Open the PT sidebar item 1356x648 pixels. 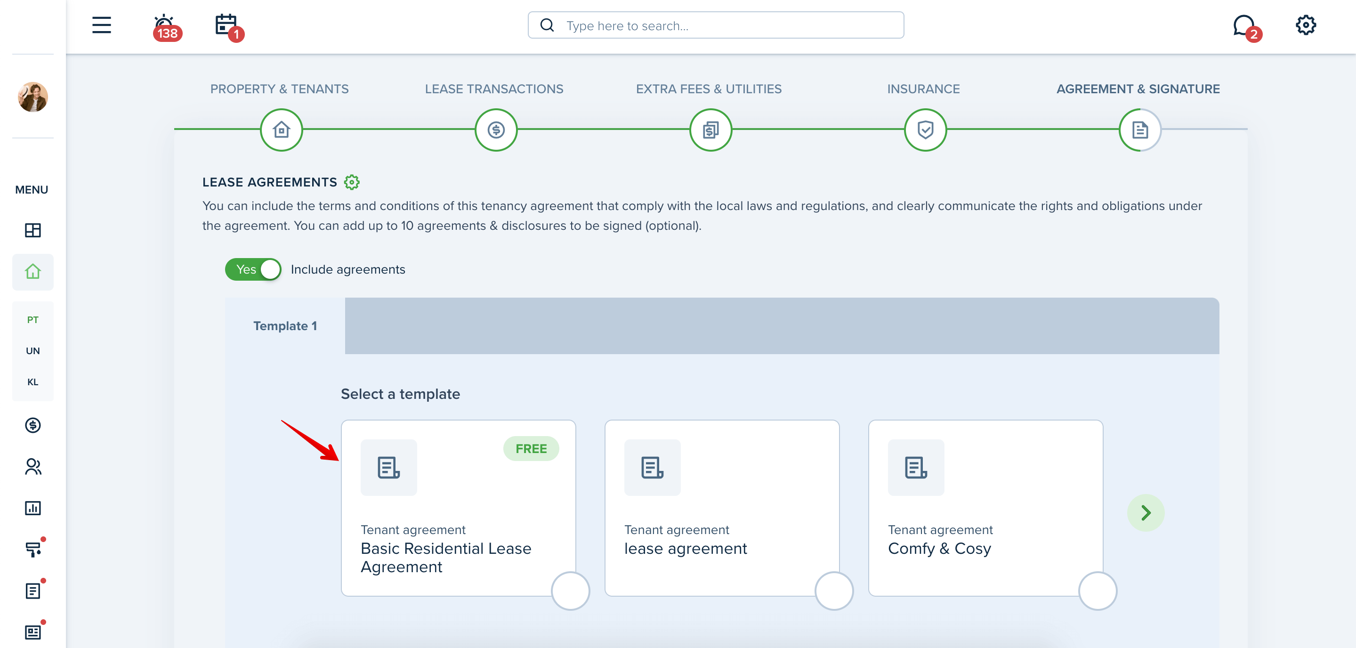[x=32, y=319]
